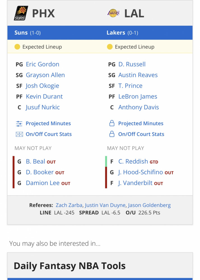Click the Suns Projected Minutes sliders icon
Image resolution: width=200 pixels, height=280 pixels.
[19, 123]
